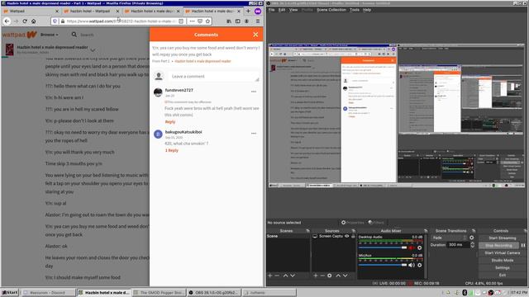Open the Firefox home page
529x297 pixels.
pos(33,21)
